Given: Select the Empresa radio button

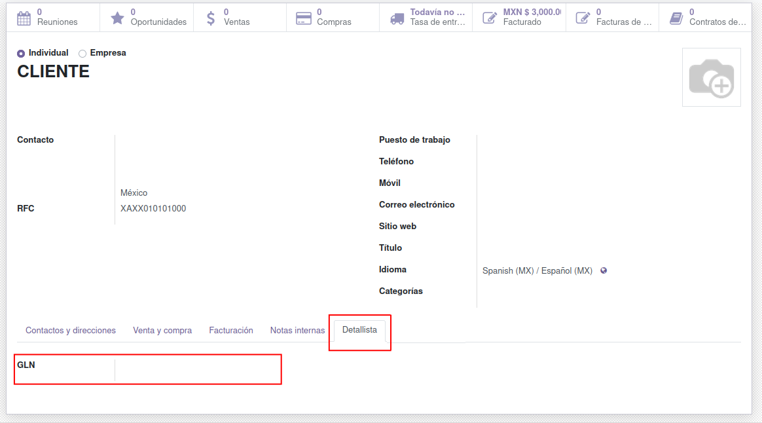Looking at the screenshot, I should coord(82,54).
